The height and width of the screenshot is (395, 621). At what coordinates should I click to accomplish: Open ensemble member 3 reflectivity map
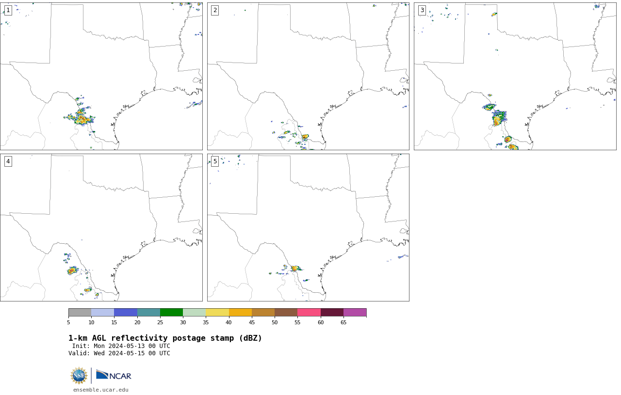pos(515,76)
